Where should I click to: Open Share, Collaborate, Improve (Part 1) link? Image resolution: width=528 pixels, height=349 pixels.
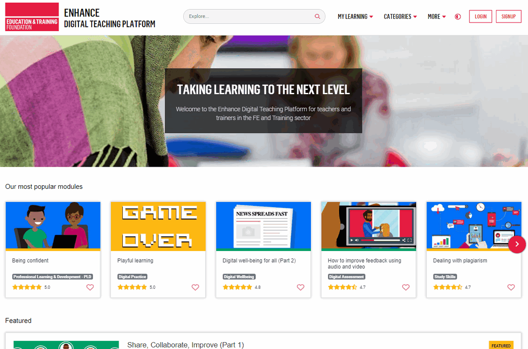[186, 345]
